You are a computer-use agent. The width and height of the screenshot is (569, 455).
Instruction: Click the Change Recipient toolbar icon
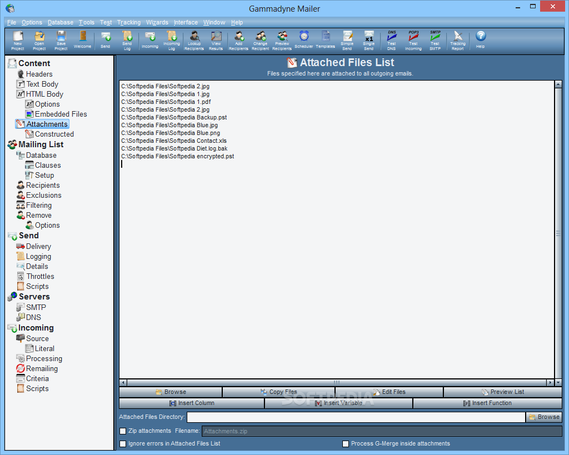(260, 40)
